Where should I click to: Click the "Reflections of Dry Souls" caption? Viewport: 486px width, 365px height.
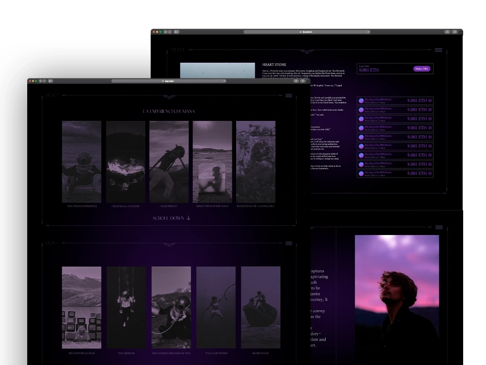coord(212,206)
